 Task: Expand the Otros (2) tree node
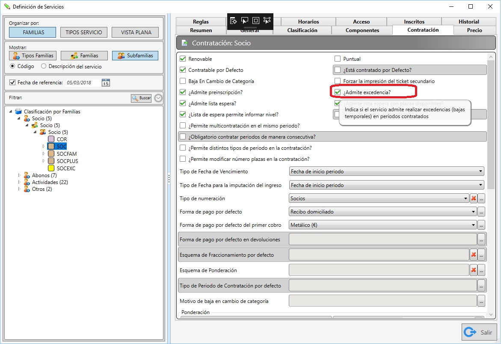click(19, 189)
